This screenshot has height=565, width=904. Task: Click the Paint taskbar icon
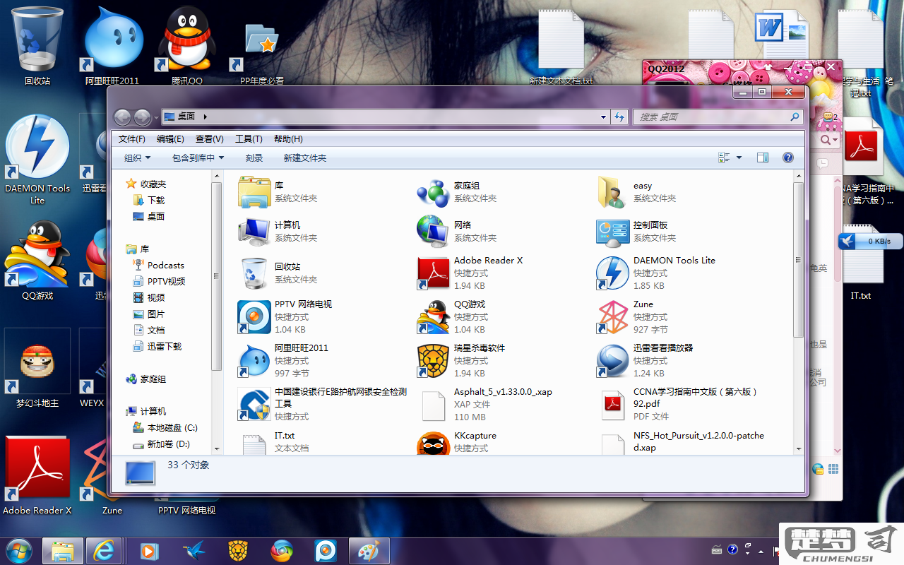coord(369,550)
